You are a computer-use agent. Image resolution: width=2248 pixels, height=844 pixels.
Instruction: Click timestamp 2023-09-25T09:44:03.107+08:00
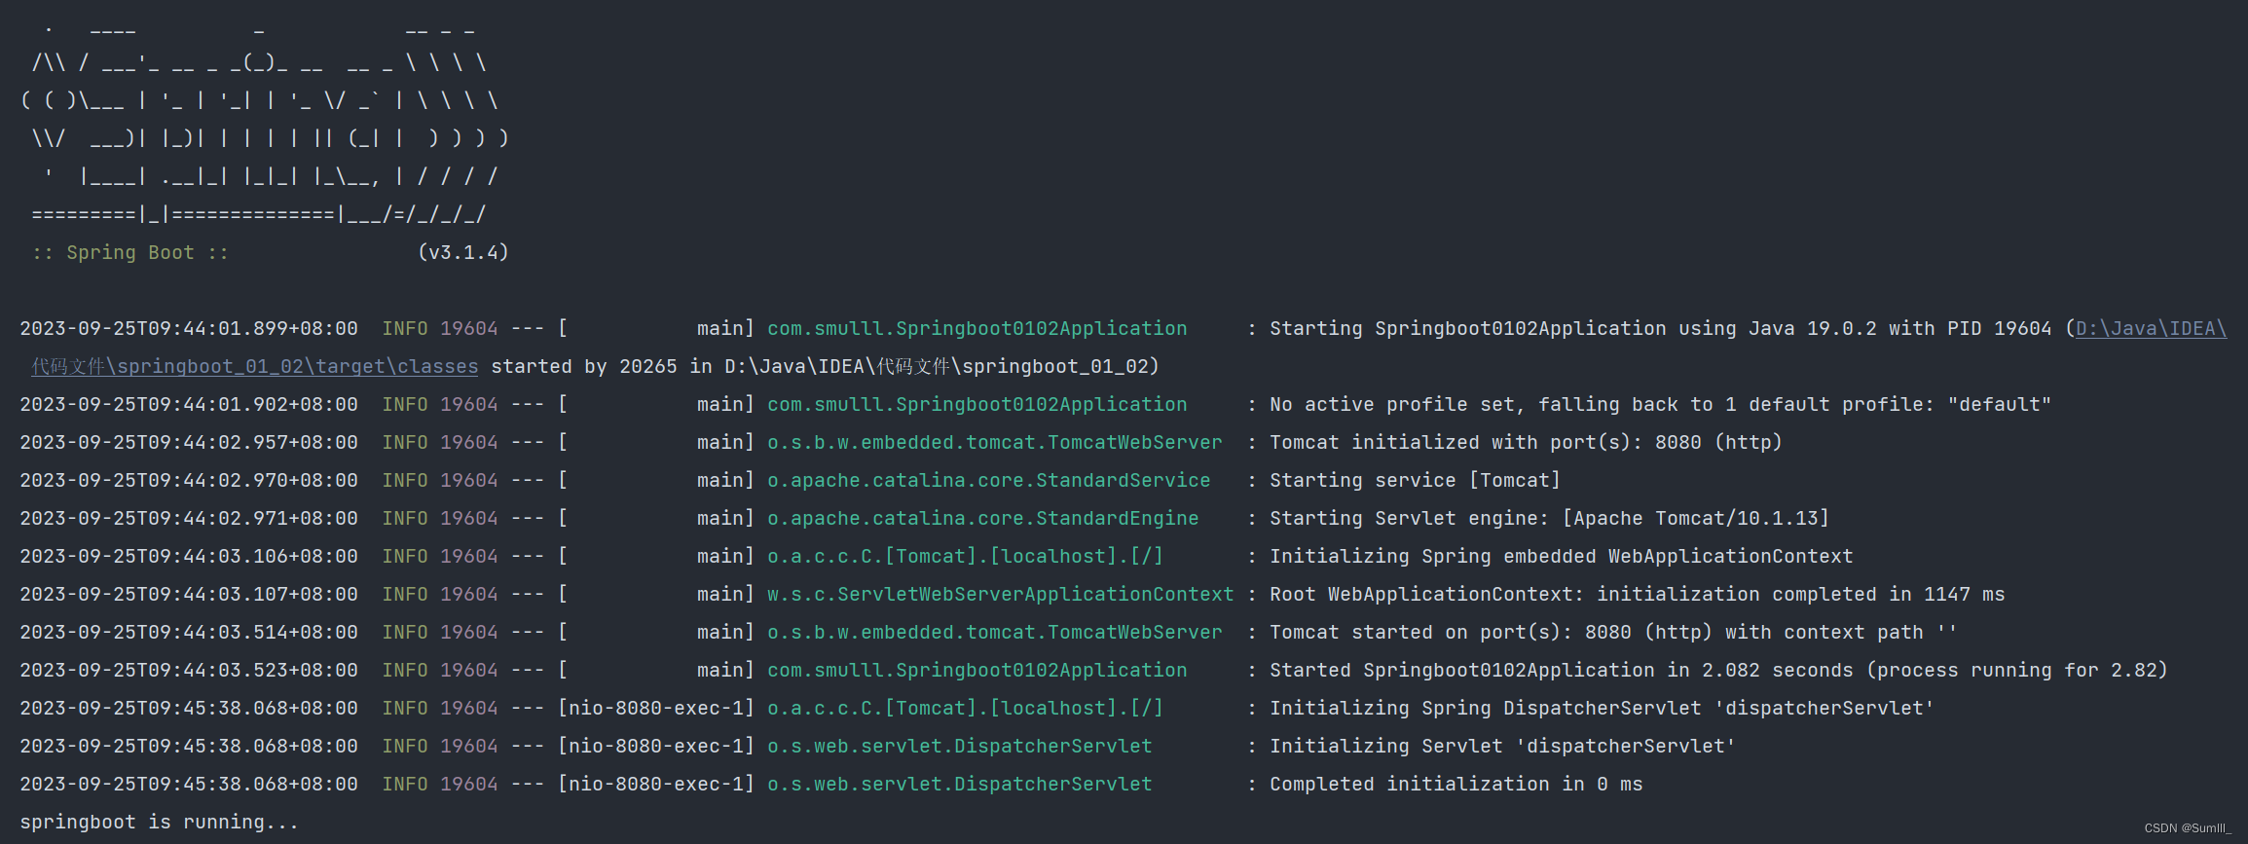tap(189, 595)
